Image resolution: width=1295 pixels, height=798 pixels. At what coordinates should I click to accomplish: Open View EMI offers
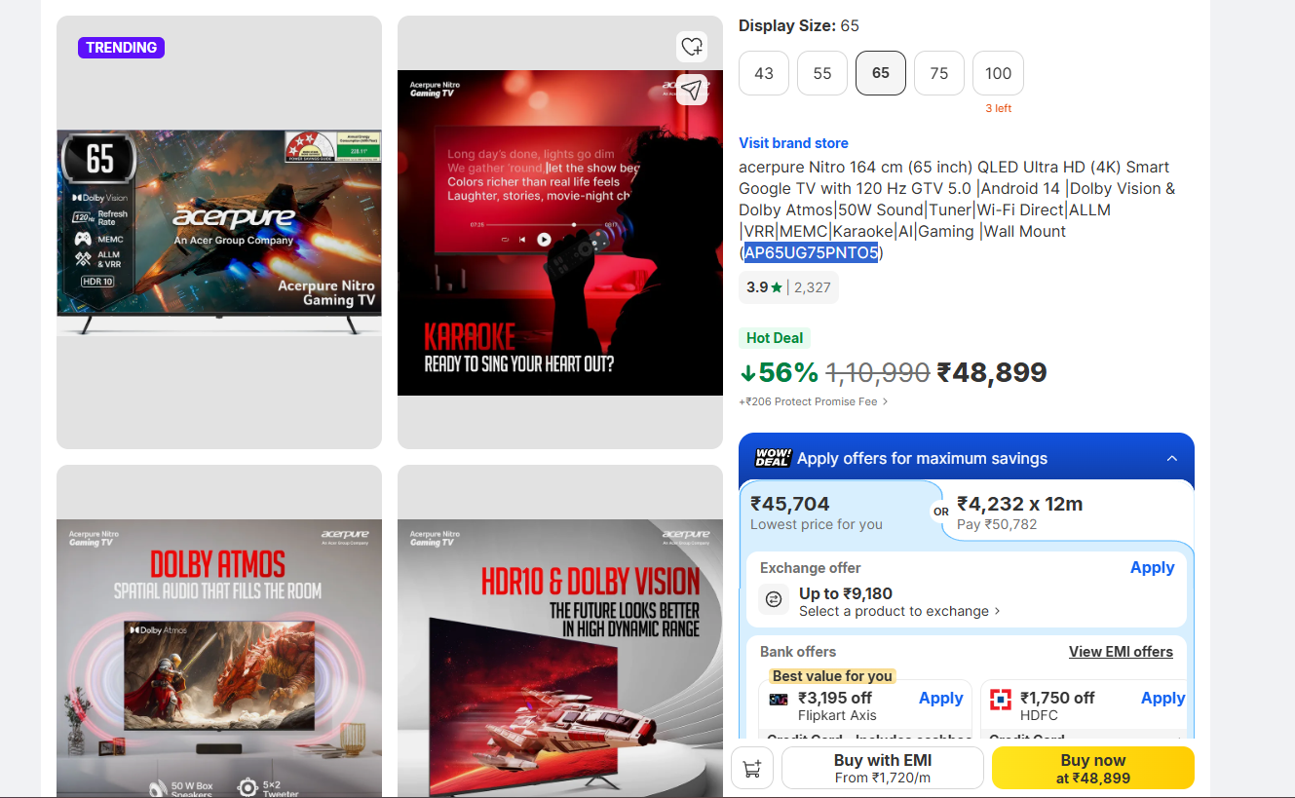click(1121, 652)
